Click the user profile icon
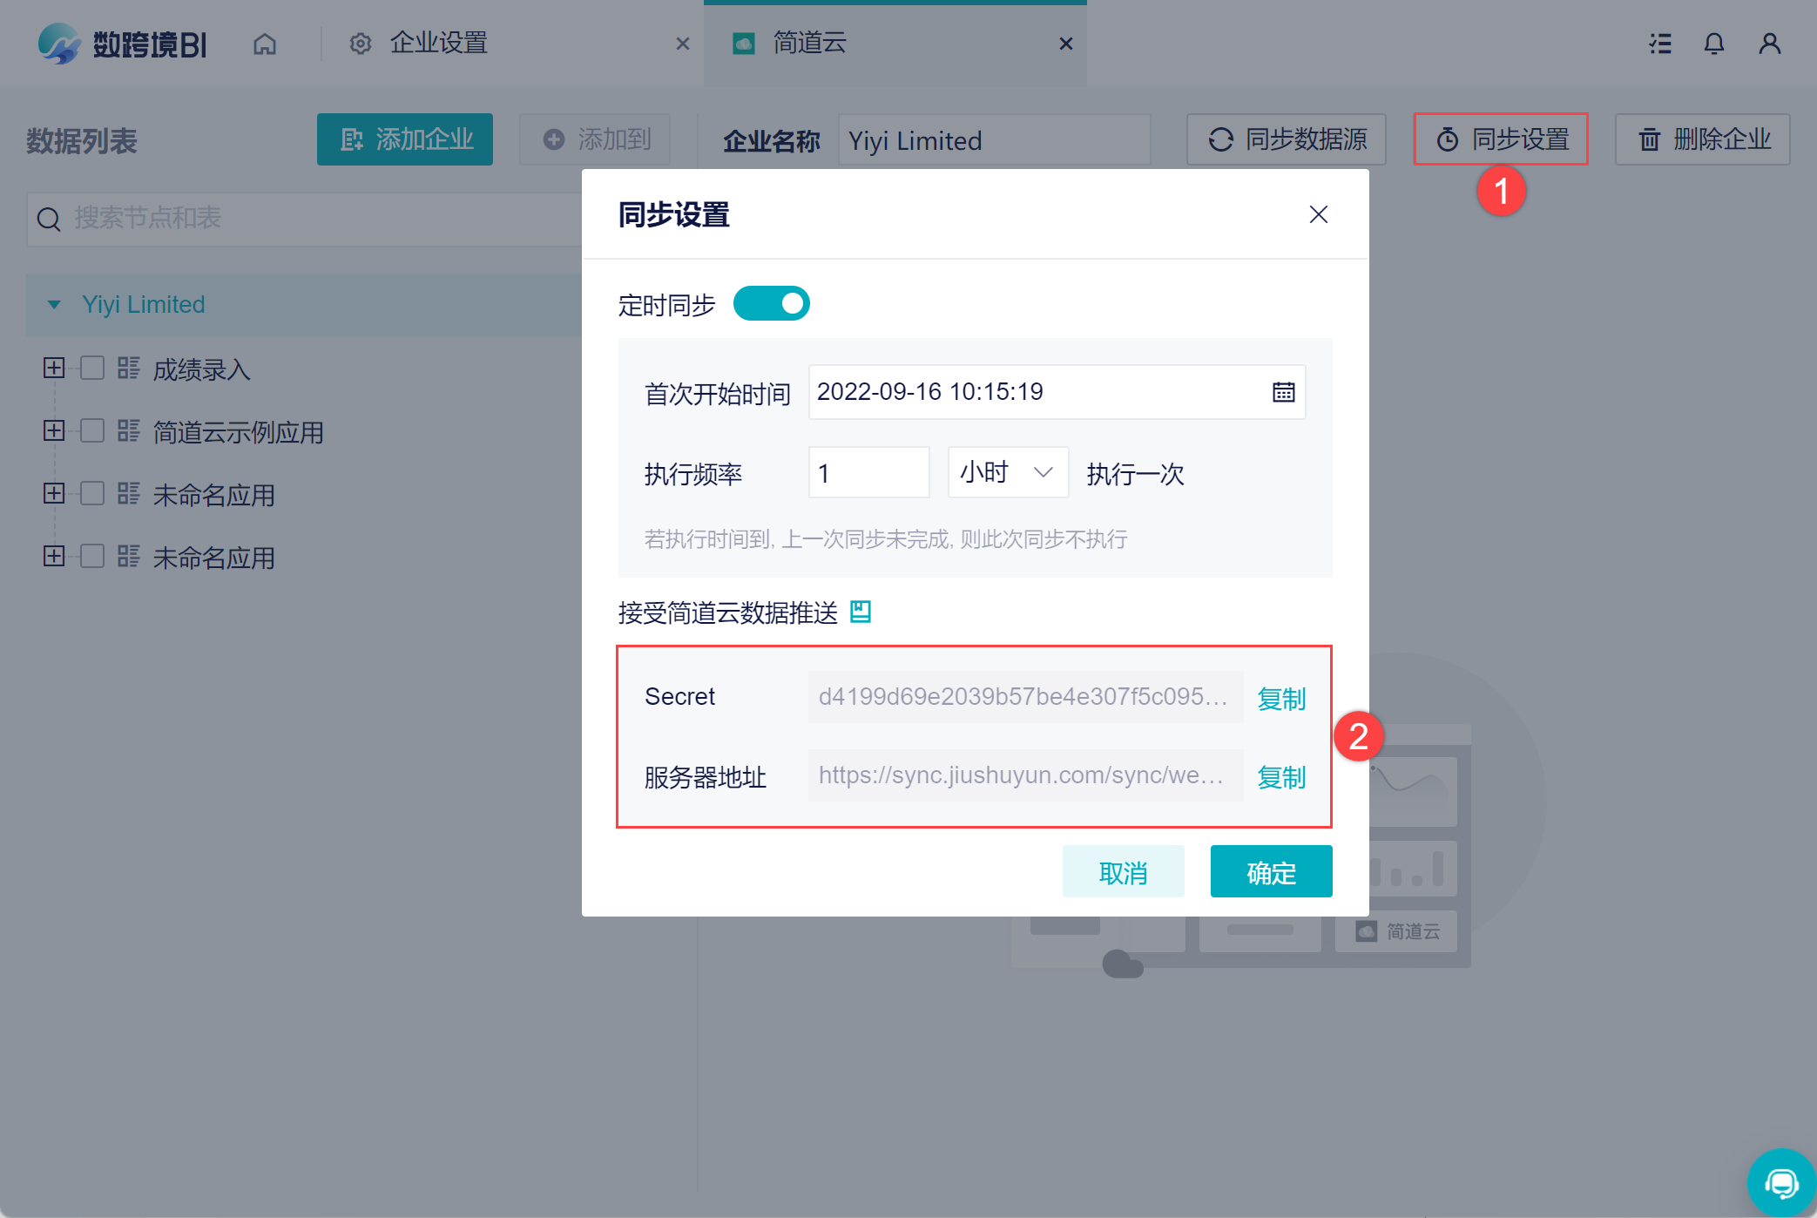Viewport: 1817px width, 1218px height. pyautogui.click(x=1769, y=44)
